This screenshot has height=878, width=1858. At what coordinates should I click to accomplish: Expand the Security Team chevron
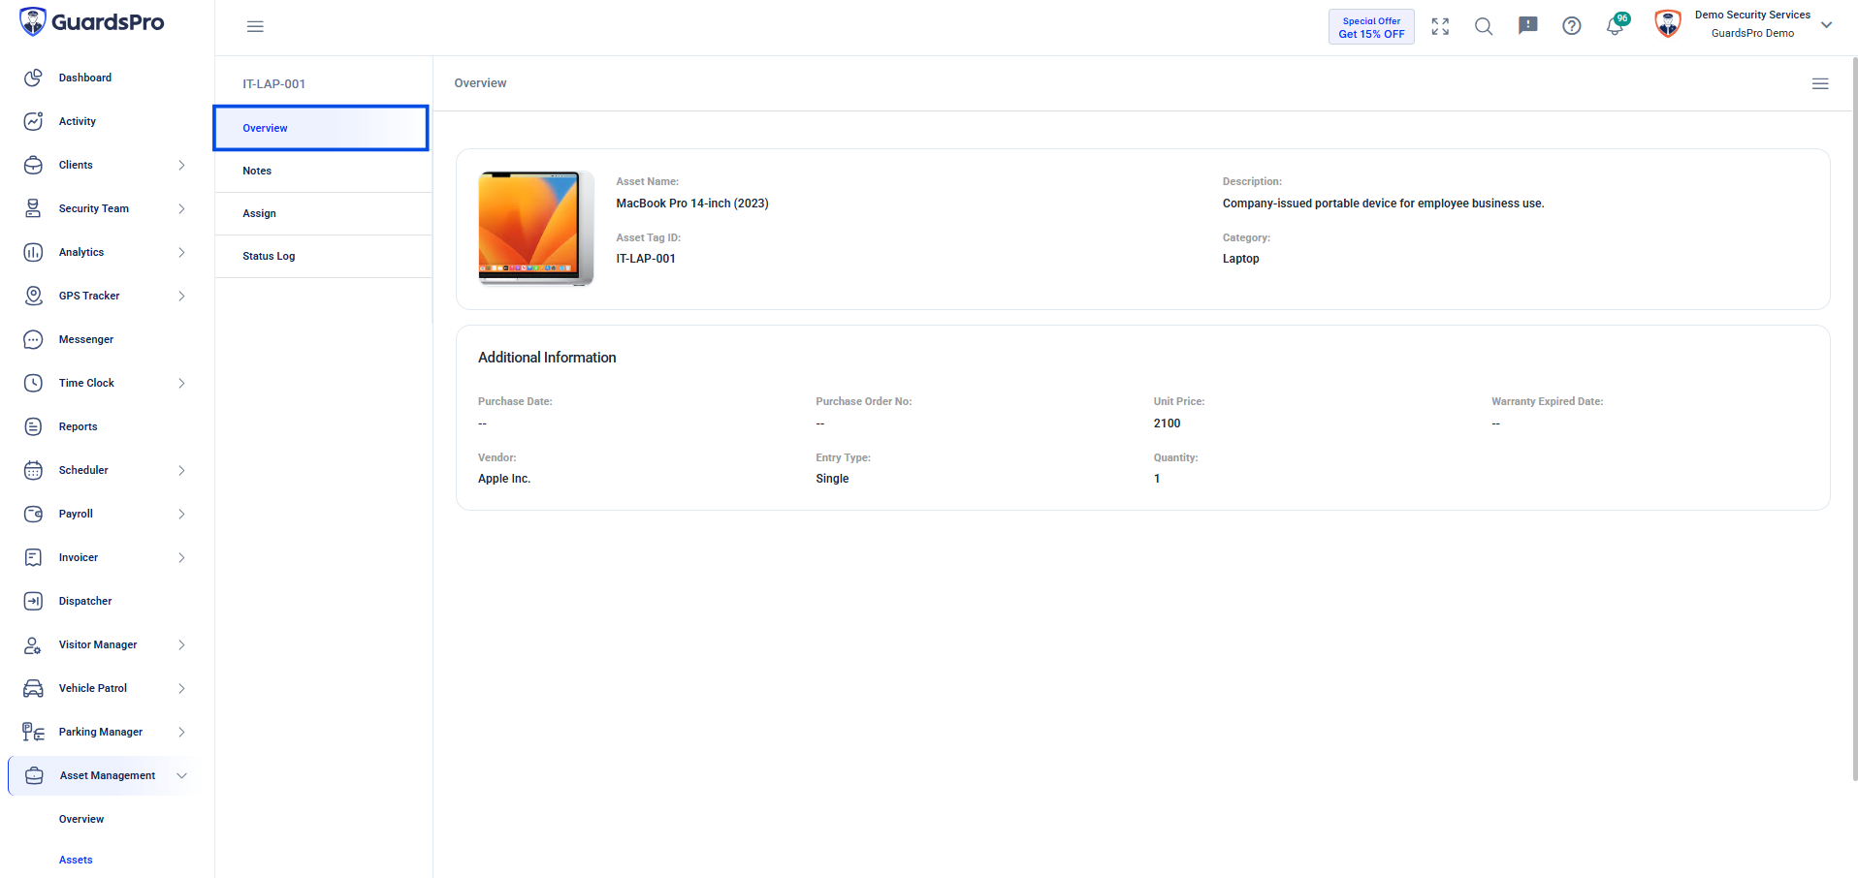click(181, 208)
